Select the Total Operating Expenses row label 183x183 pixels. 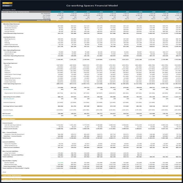pyautogui.click(x=12, y=84)
